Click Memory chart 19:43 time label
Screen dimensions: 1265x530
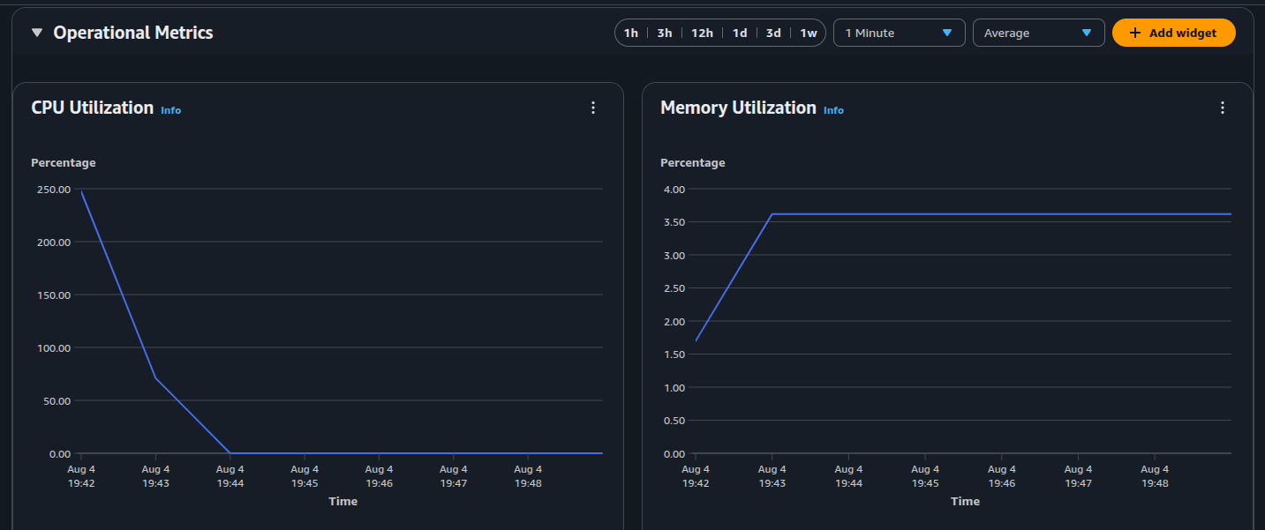[x=772, y=476]
